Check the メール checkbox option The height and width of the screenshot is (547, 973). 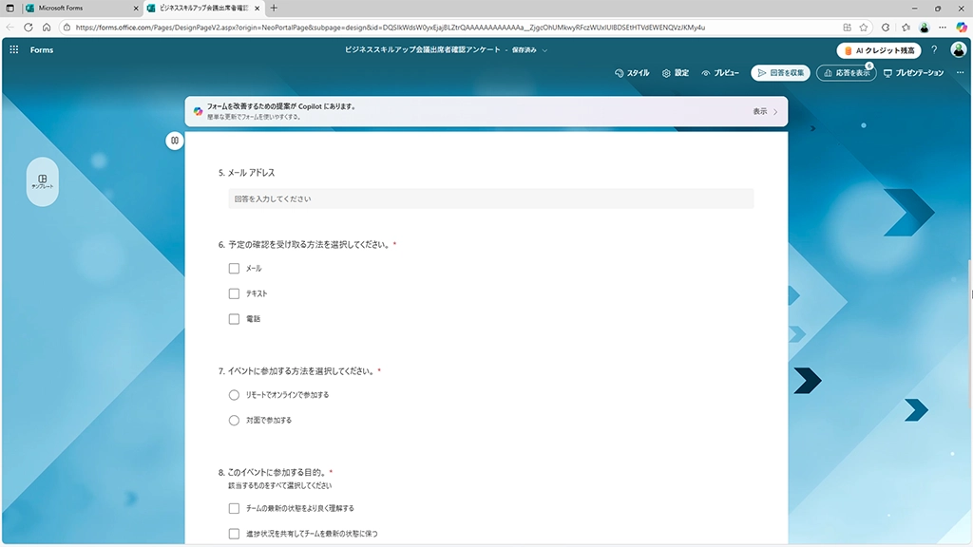(x=234, y=269)
